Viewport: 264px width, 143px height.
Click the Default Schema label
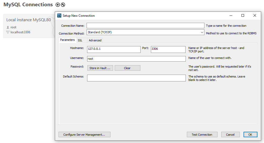click(73, 76)
